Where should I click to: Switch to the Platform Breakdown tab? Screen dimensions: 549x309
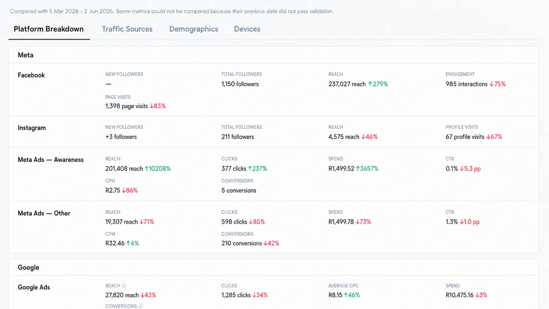coord(49,29)
